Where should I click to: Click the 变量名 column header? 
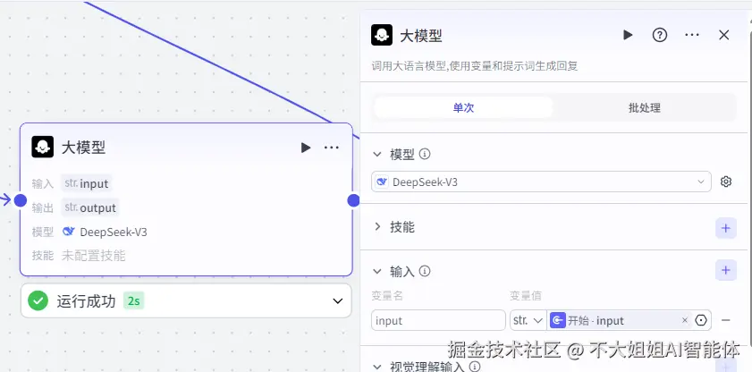(387, 296)
